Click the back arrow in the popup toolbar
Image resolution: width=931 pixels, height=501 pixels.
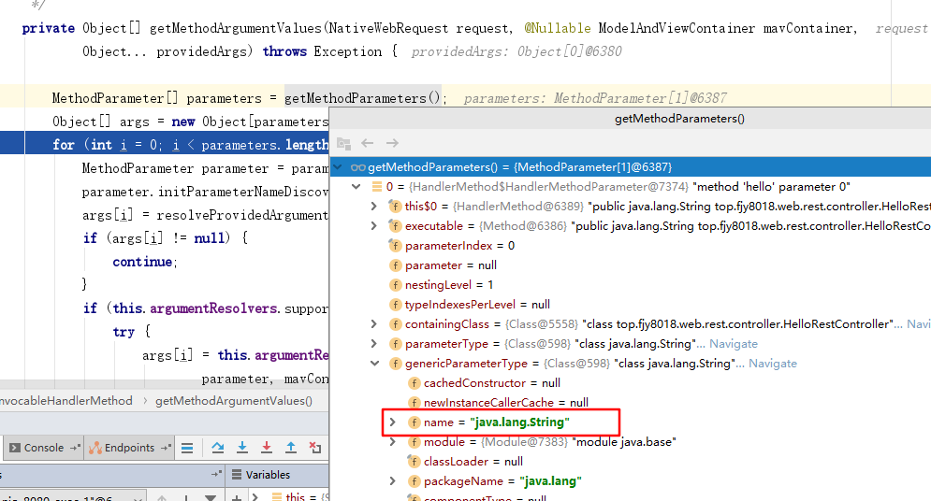(x=368, y=143)
